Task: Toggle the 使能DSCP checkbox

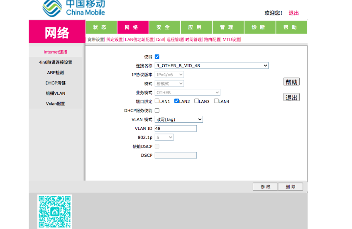Action: click(x=157, y=146)
